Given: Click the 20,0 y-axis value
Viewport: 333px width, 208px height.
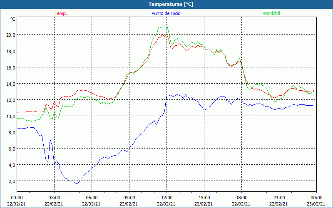Looking at the screenshot, I should tap(11, 35).
